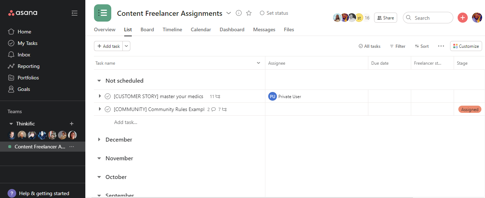The height and width of the screenshot is (198, 485).
Task: Switch to the Messages tab
Action: [x=264, y=29]
